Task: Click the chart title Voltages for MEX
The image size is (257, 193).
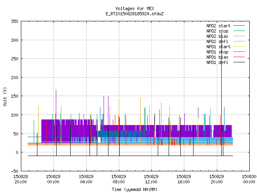Action: (x=135, y=8)
